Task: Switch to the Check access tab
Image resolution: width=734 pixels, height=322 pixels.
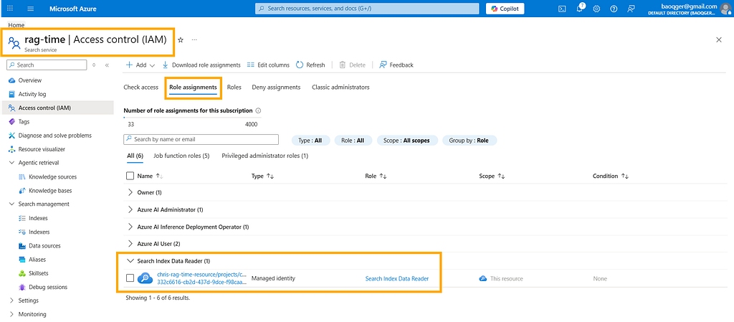Action: (141, 87)
